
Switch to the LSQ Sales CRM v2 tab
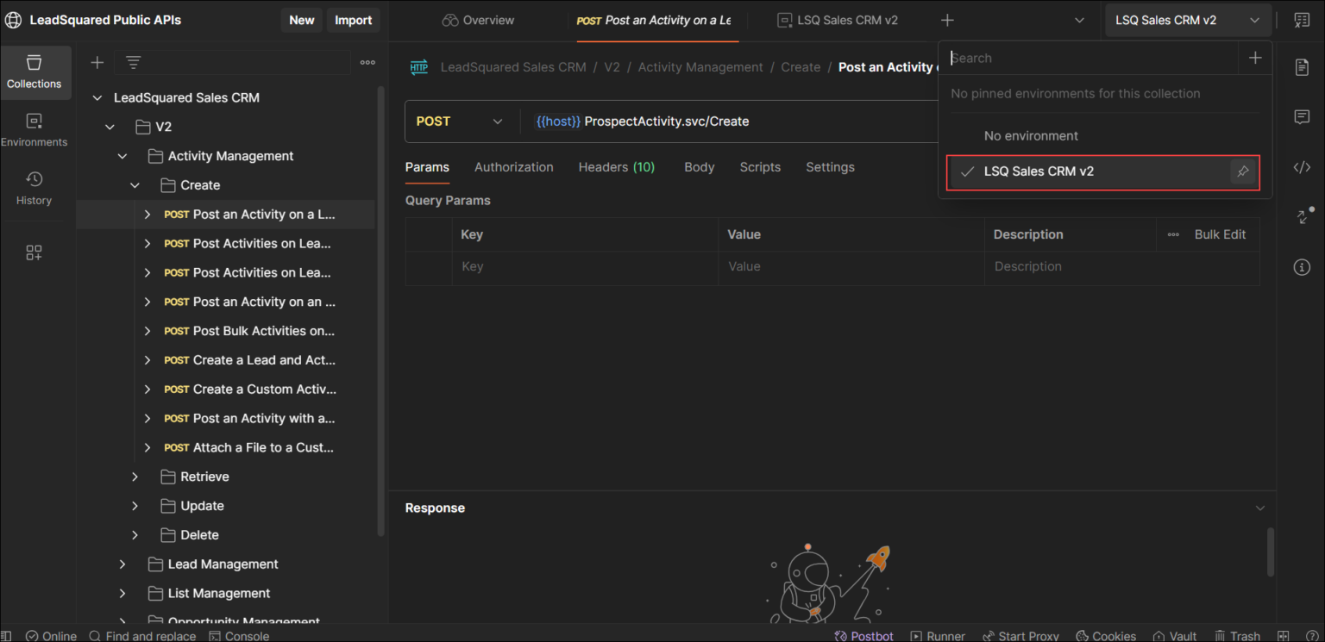[x=837, y=20]
